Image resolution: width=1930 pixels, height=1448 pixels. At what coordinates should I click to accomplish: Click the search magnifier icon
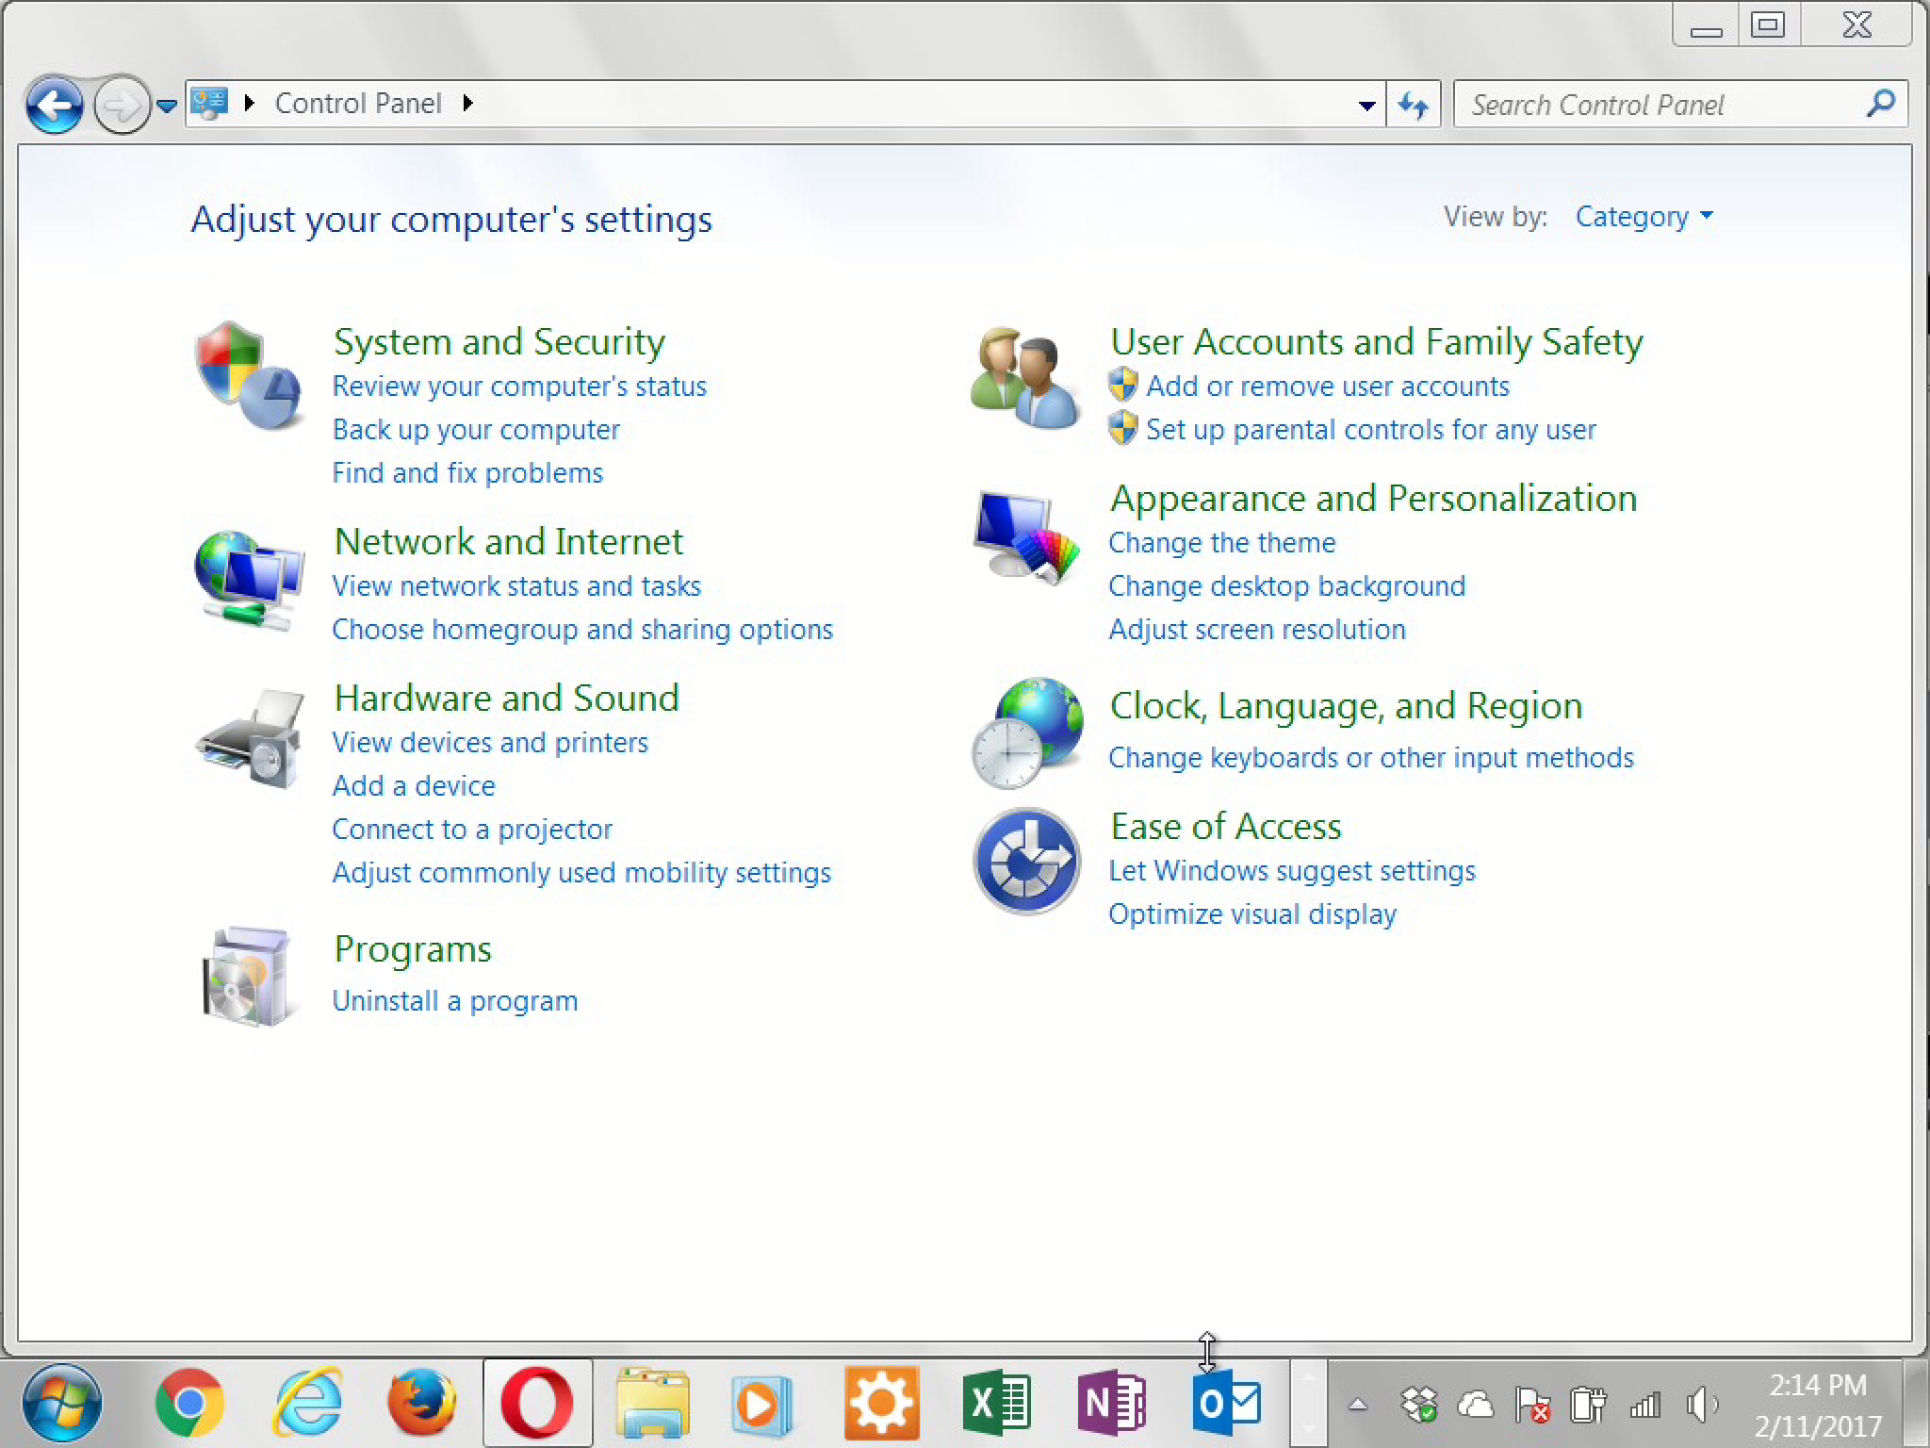pos(1880,104)
